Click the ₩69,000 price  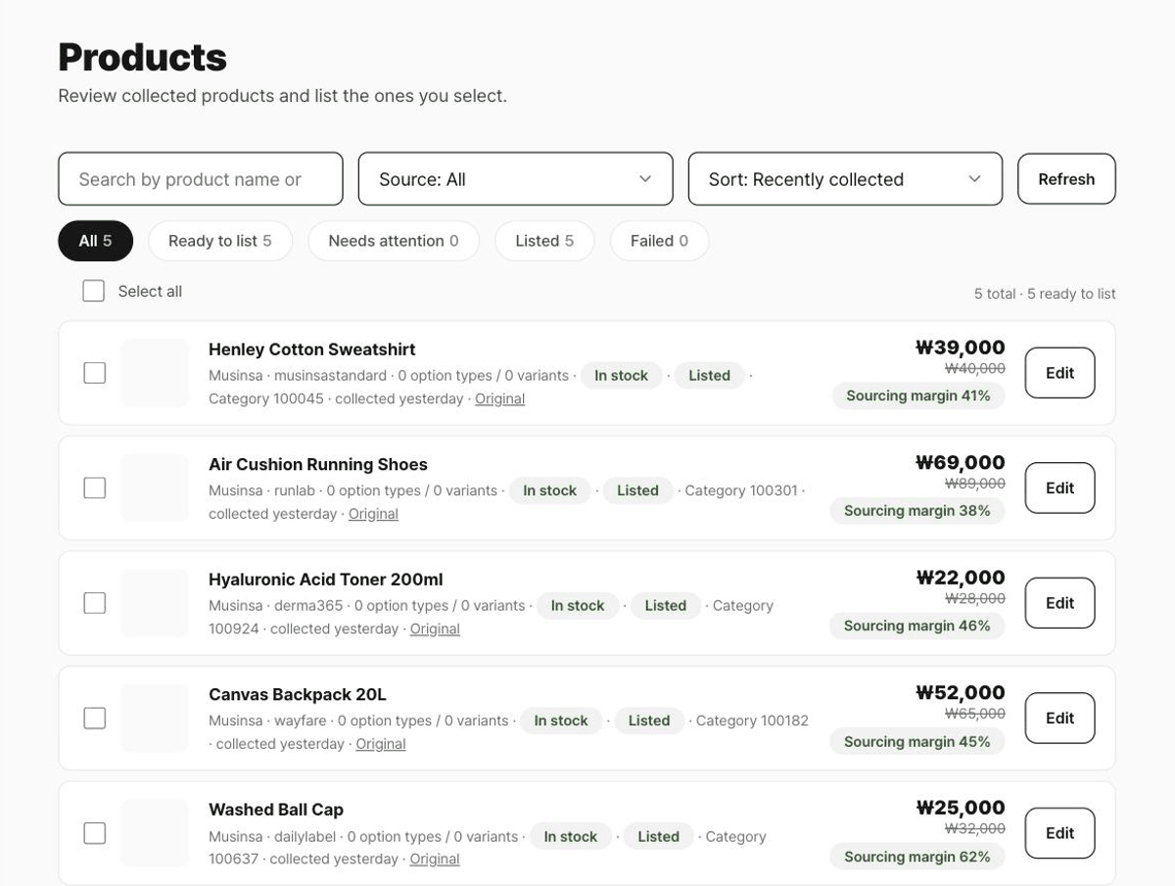[961, 462]
